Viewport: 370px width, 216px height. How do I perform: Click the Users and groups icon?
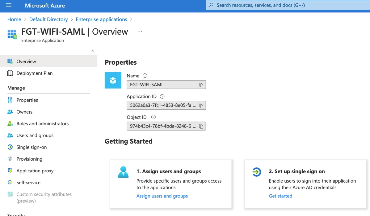click(x=10, y=136)
